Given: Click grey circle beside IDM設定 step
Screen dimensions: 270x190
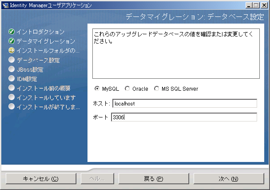Looking at the screenshot, I should tap(12, 78).
